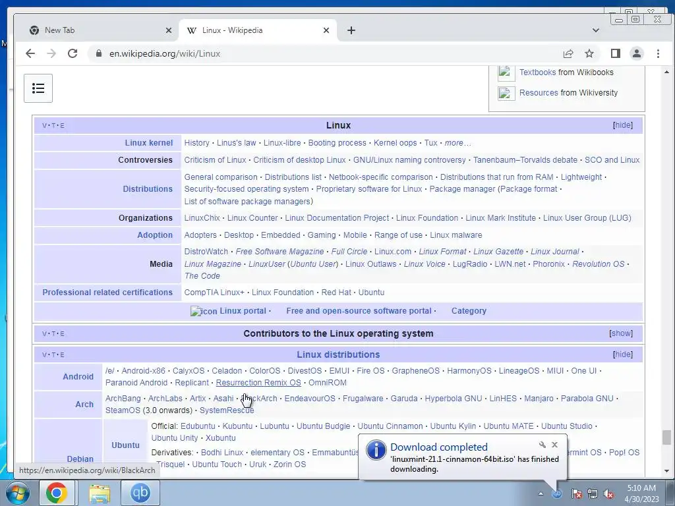Screen dimensions: 675x506
Task: Toggle Wikipedia table of contents
Action: (x=38, y=88)
